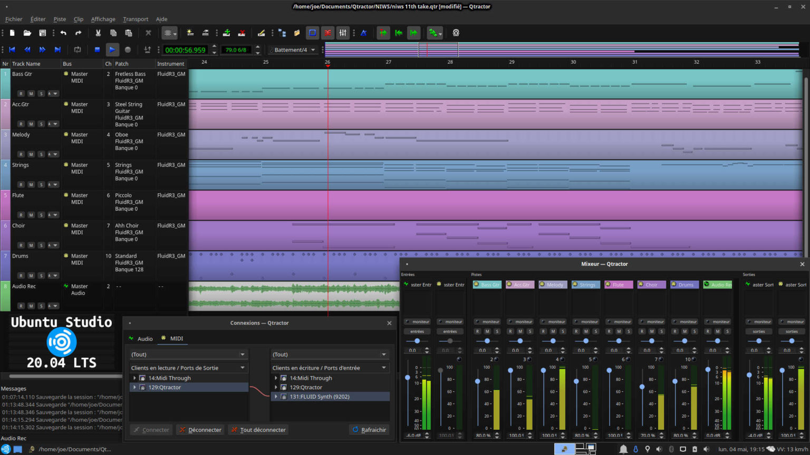Click the Save session icon
The image size is (810, 455).
click(x=42, y=33)
